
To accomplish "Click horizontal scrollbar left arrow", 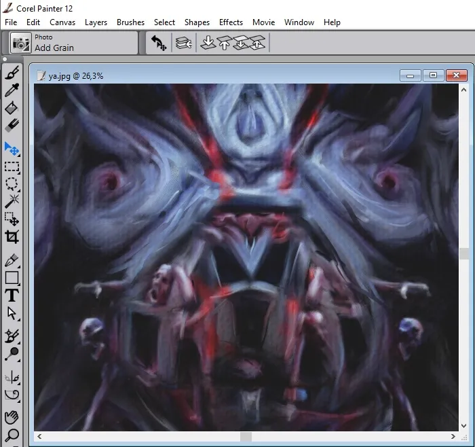I will [39, 436].
